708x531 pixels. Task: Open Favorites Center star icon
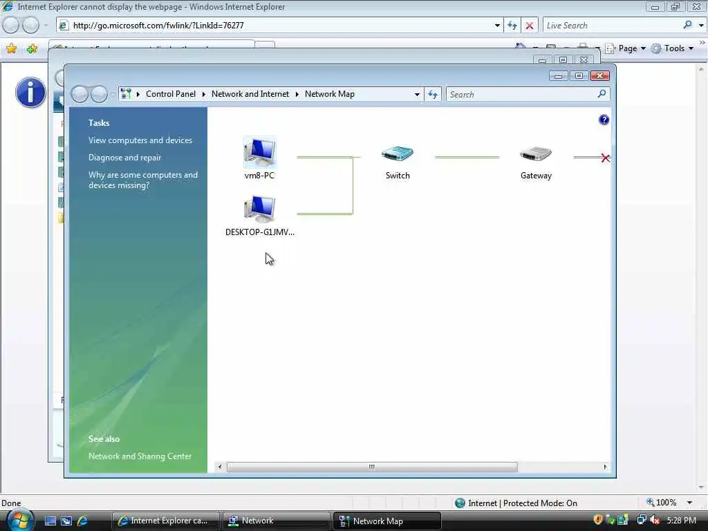[x=11, y=48]
